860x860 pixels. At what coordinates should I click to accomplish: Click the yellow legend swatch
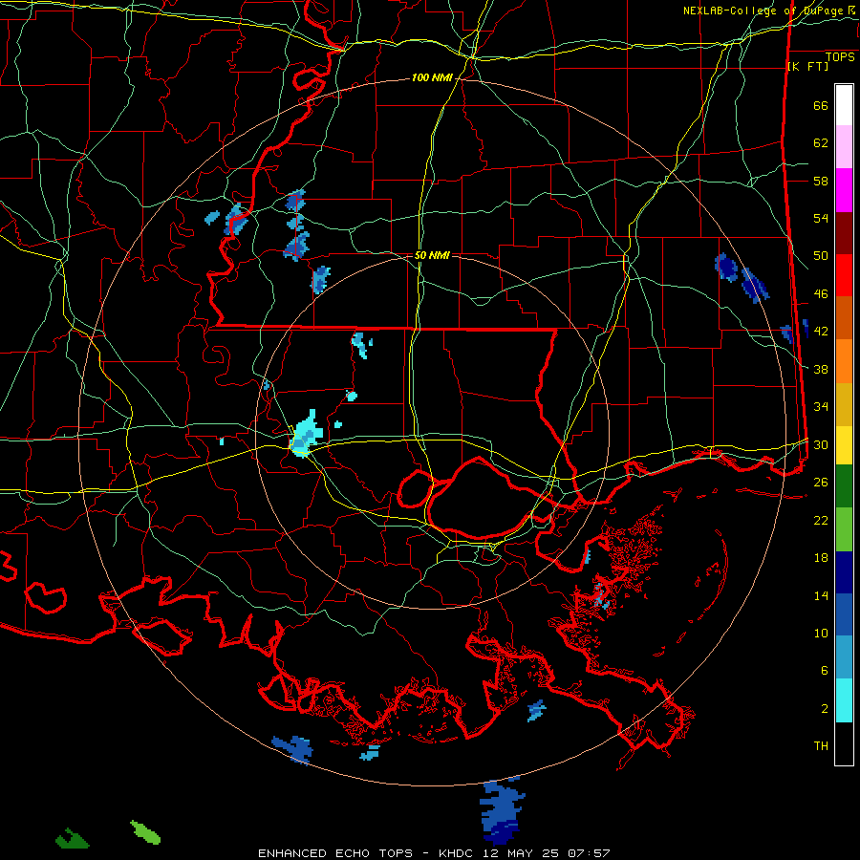[844, 445]
